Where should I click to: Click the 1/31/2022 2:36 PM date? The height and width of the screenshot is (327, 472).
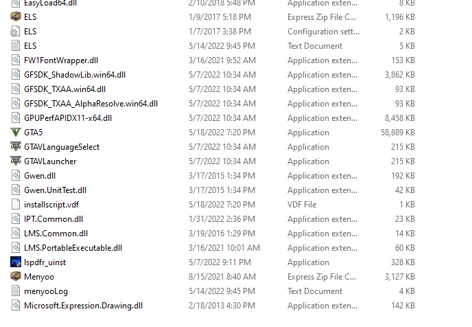click(x=222, y=219)
